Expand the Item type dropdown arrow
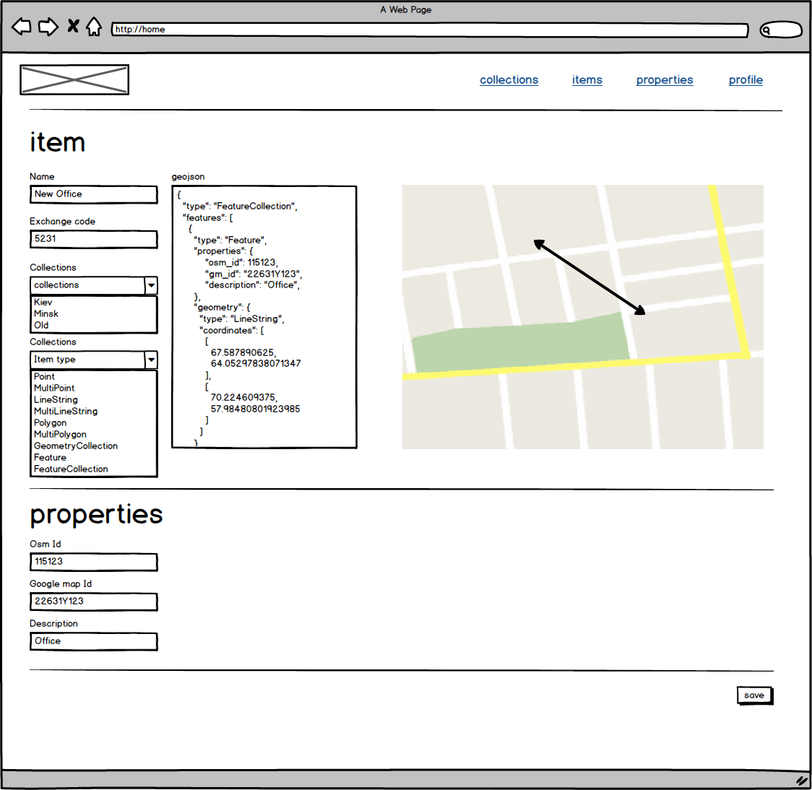This screenshot has width=812, height=790. tap(151, 360)
